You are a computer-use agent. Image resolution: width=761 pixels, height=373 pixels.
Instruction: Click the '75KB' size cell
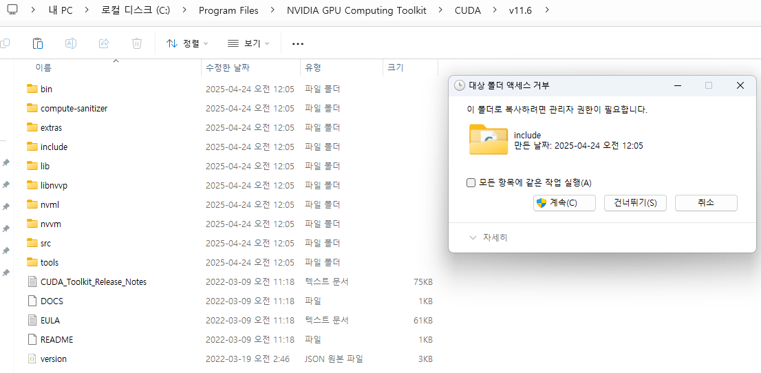pyautogui.click(x=422, y=281)
